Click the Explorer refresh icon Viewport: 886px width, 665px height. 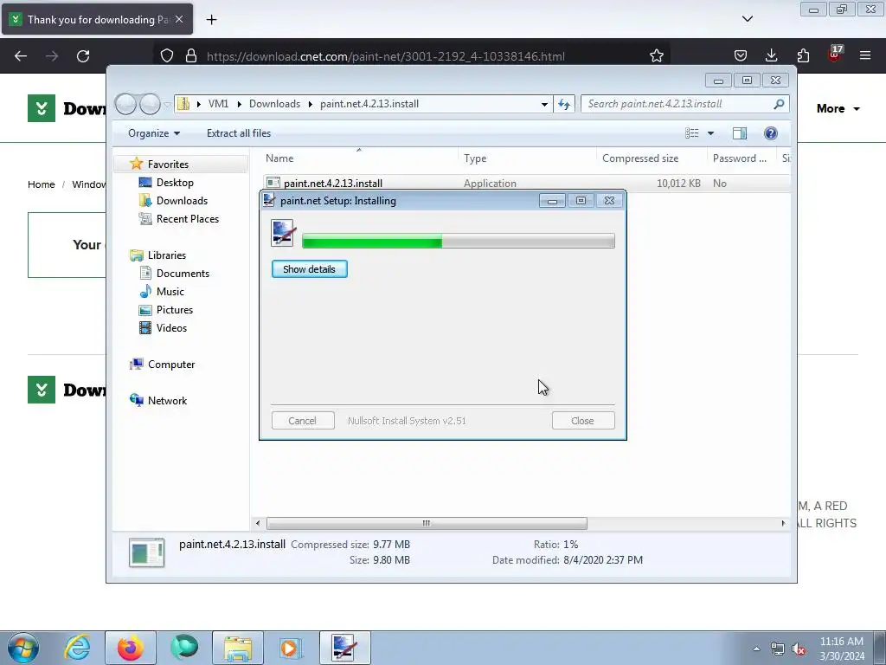point(564,104)
